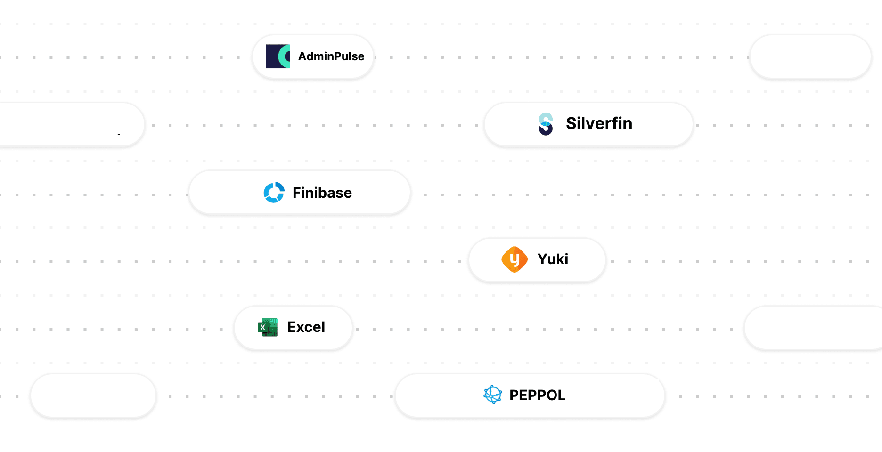This screenshot has height=452, width=882.
Task: Select the orange Yuki diamond icon
Action: pyautogui.click(x=514, y=259)
